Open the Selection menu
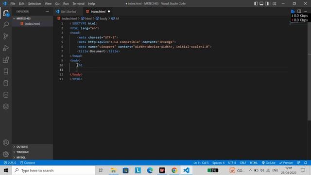The width and height of the screenshot is (311, 175). [35, 3]
